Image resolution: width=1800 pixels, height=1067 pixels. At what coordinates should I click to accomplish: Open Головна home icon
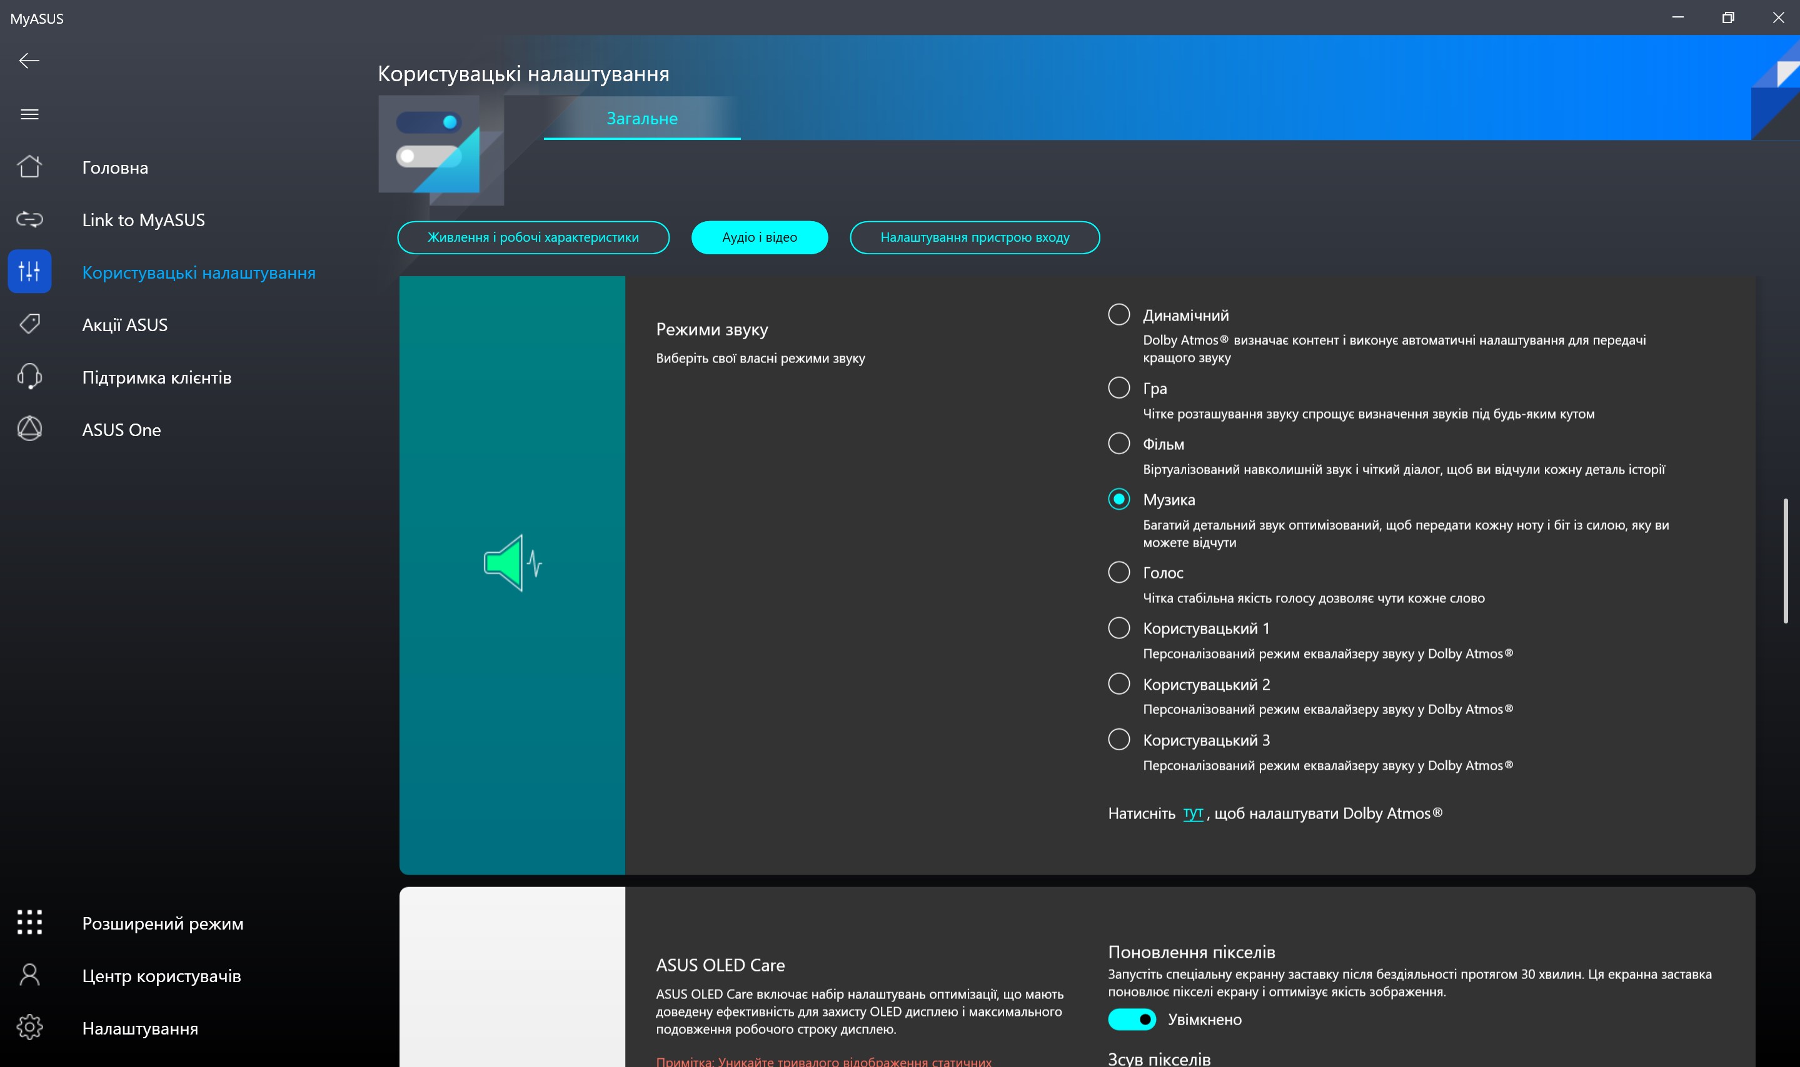point(29,167)
